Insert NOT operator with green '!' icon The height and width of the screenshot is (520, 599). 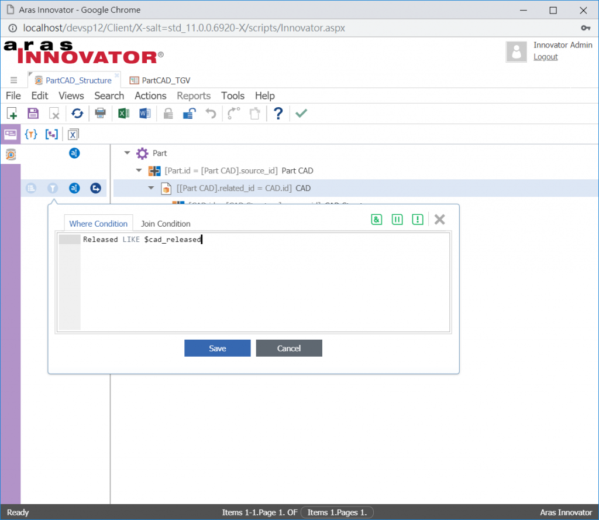point(418,220)
